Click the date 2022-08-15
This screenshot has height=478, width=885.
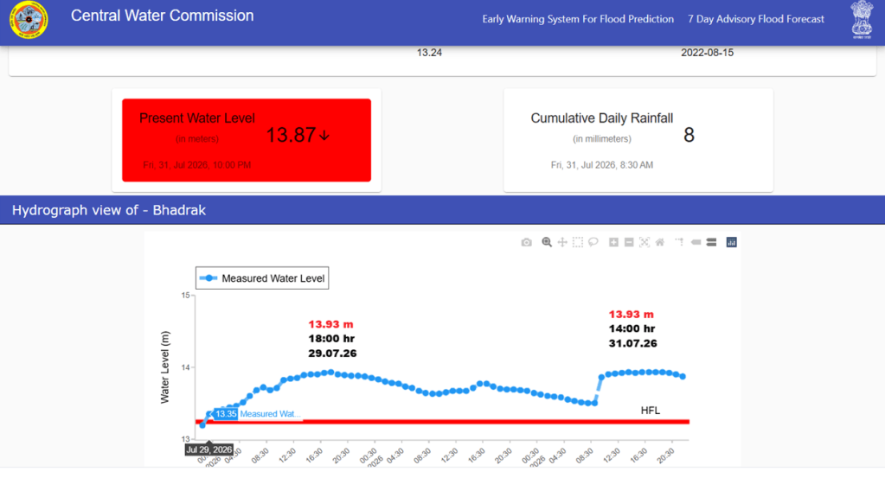(x=707, y=53)
